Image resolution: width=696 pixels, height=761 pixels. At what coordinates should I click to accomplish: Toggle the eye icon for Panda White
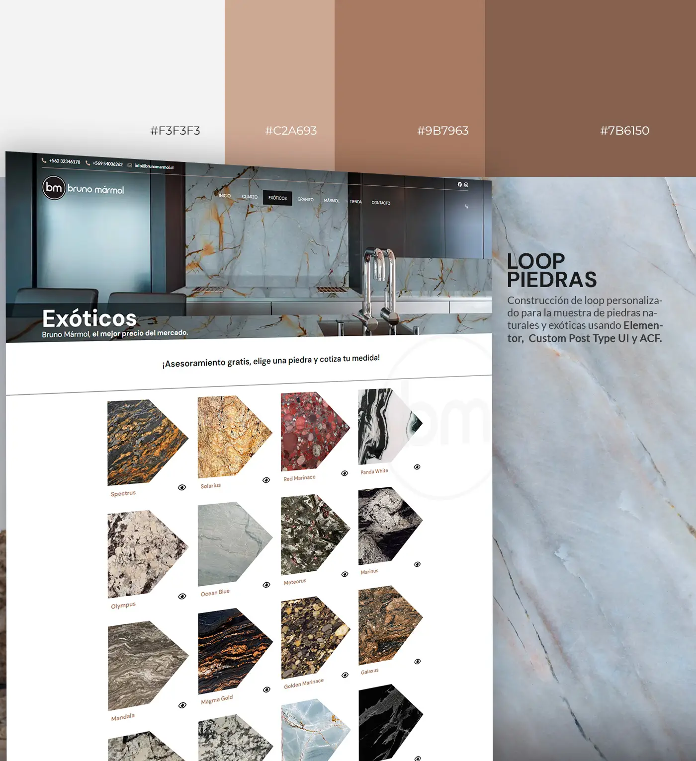coord(417,467)
